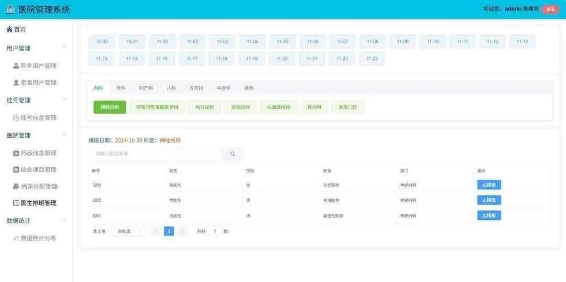Switch to the 内科 tab
566x282 pixels.
98,88
